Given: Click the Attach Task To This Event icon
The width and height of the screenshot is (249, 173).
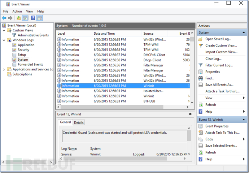Looking at the screenshot, I should [x=201, y=133].
